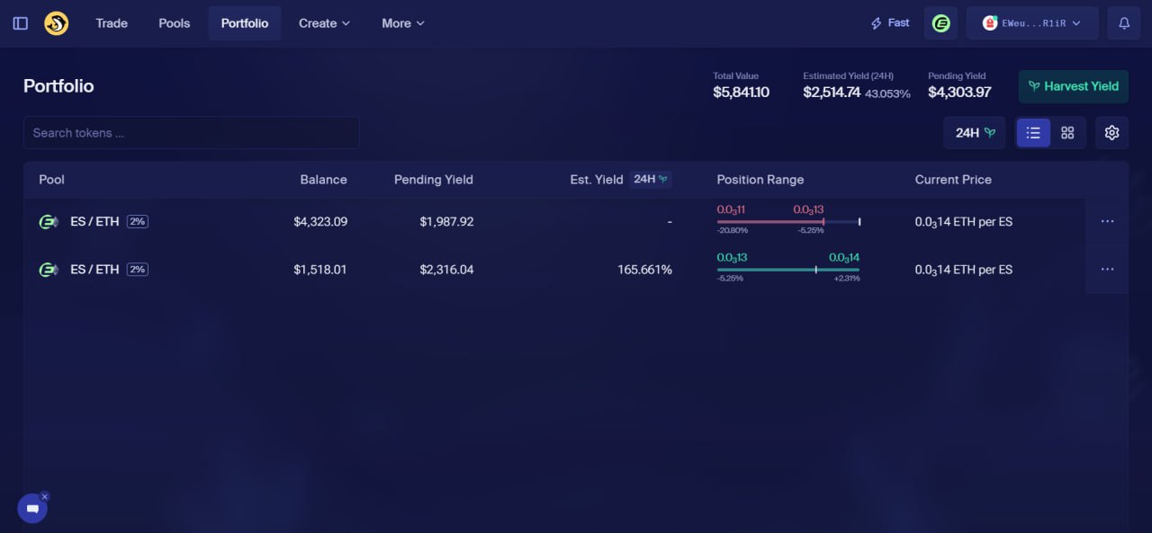The image size is (1152, 533).
Task: Click the Search tokens input field
Action: [191, 133]
